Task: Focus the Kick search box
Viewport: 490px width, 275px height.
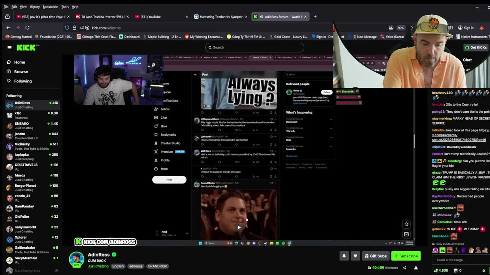Action: coord(255,47)
